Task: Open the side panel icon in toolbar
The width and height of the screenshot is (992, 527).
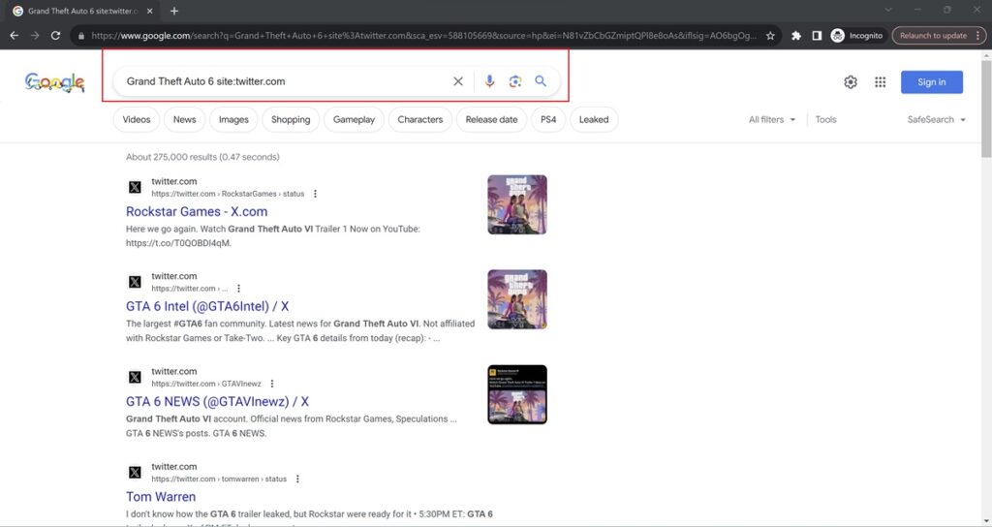Action: (817, 36)
